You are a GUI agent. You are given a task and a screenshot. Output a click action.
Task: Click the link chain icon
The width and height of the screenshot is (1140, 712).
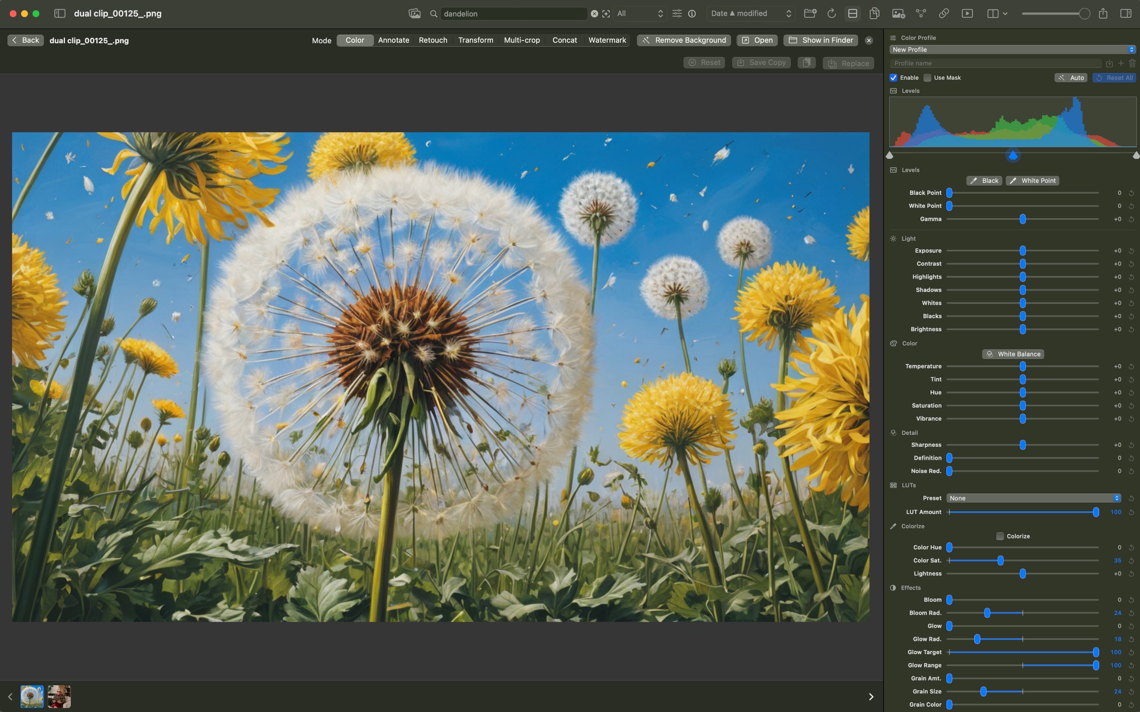coord(944,13)
